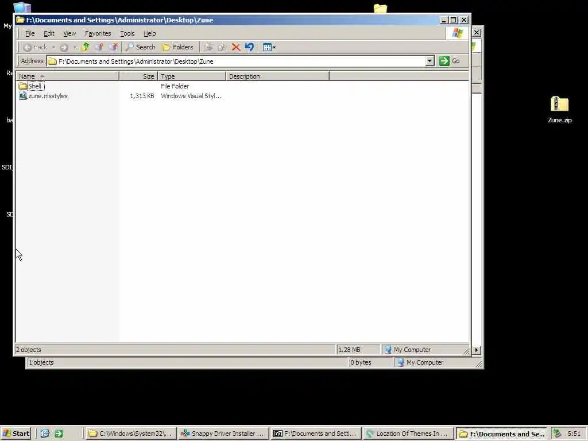The image size is (588, 441).
Task: Click the green arrow Quick Launch icon
Action: point(59,434)
